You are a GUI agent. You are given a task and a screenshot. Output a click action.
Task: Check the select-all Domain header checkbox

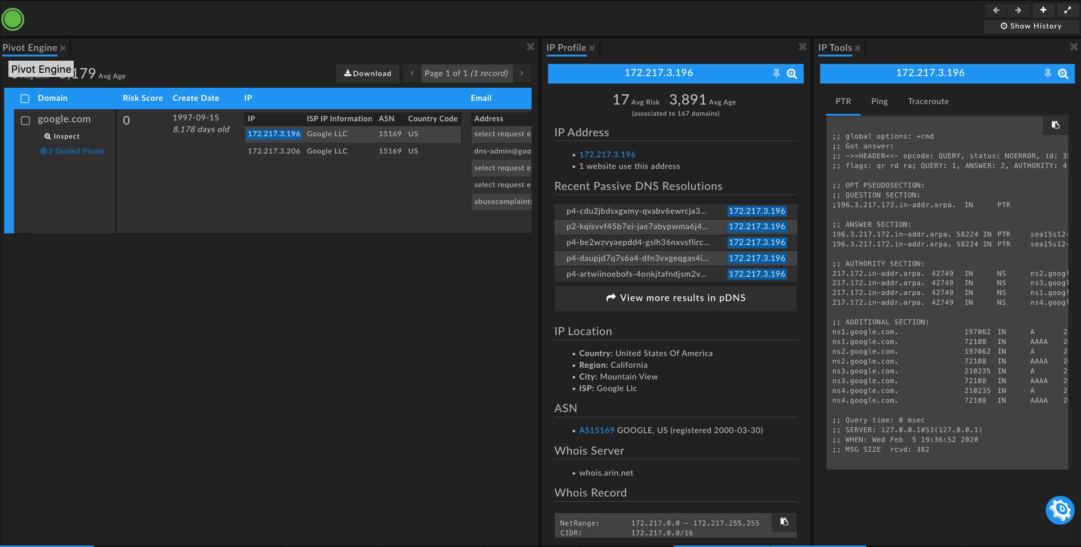[25, 98]
